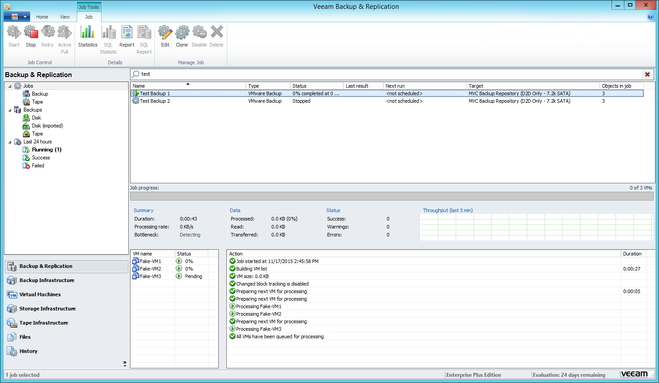
Task: Select the Test Backup 1 job row
Action: click(x=387, y=93)
